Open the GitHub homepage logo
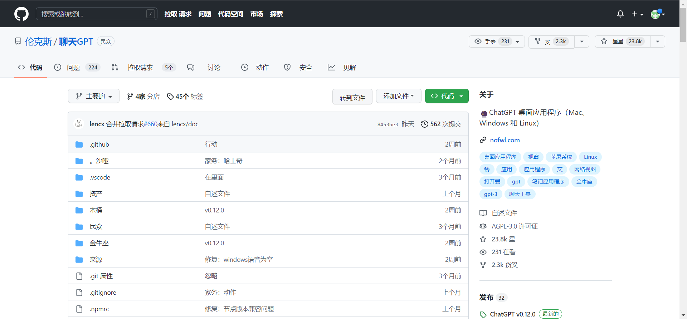The width and height of the screenshot is (687, 319). coord(21,14)
